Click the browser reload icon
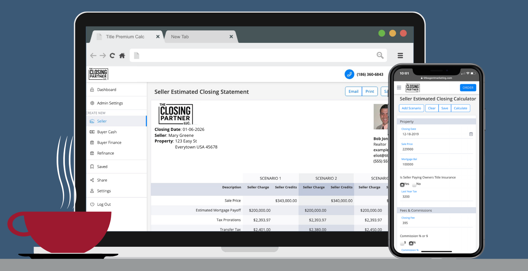 (112, 56)
